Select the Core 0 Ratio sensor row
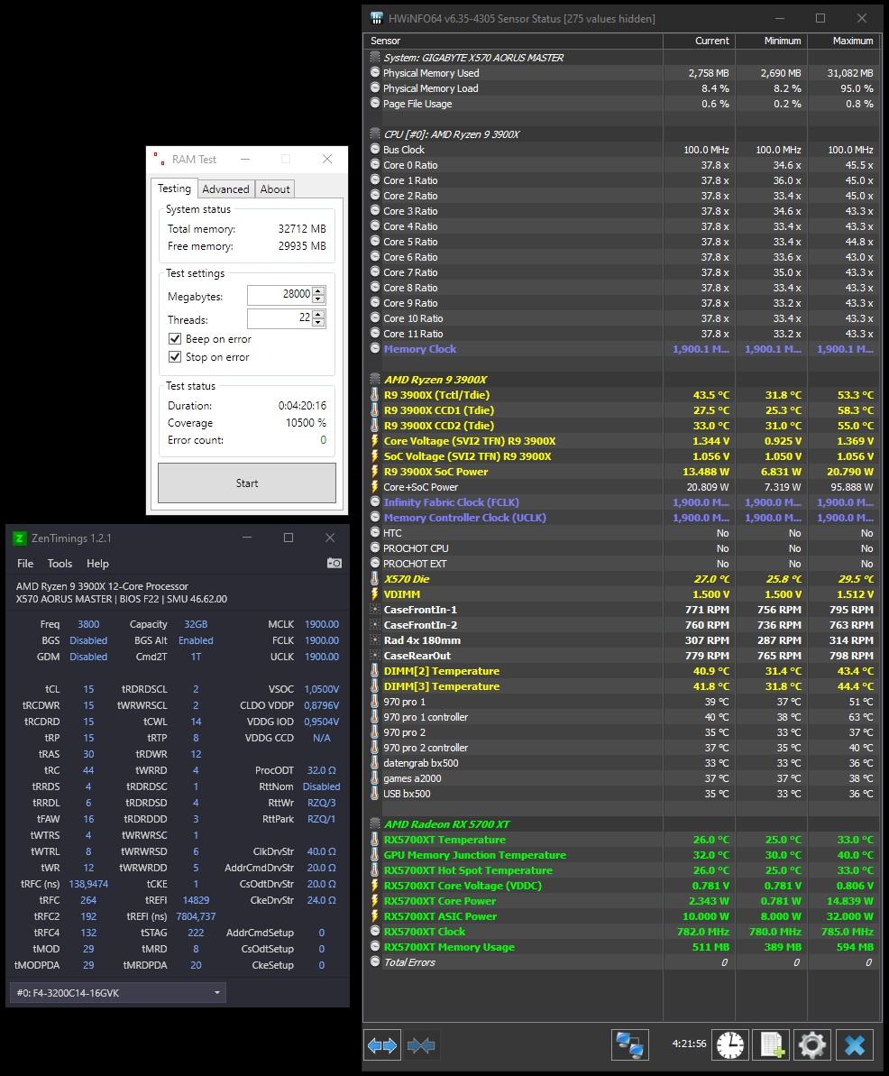This screenshot has width=889, height=1076. [x=621, y=165]
